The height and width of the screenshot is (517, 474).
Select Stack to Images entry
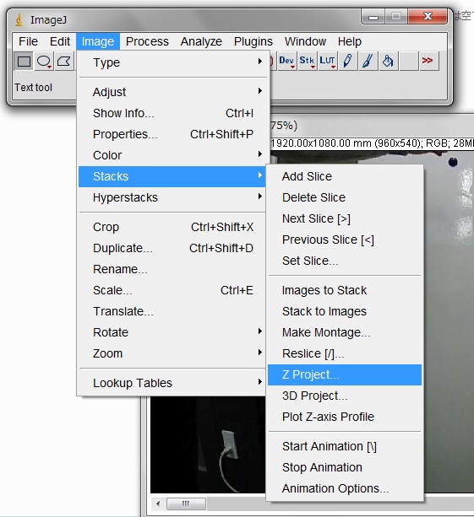(x=345, y=311)
